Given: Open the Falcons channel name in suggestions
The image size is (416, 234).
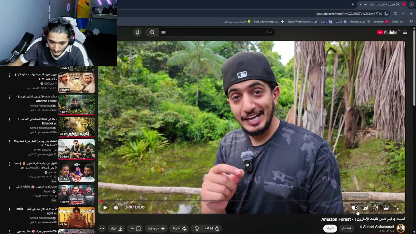Looking at the screenshot, I should [x=48, y=192].
